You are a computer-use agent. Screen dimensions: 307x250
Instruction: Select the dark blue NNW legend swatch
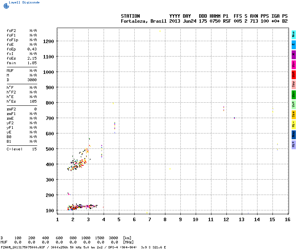pyautogui.click(x=294, y=135)
